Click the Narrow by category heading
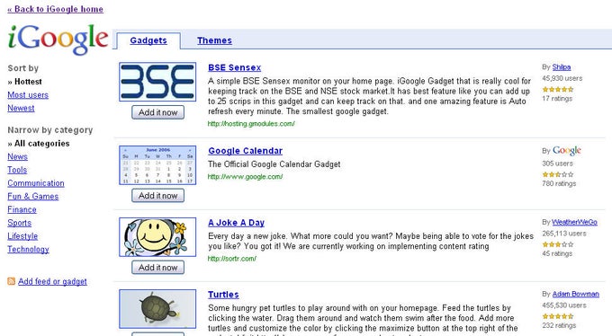This screenshot has width=612, height=336. click(x=50, y=130)
